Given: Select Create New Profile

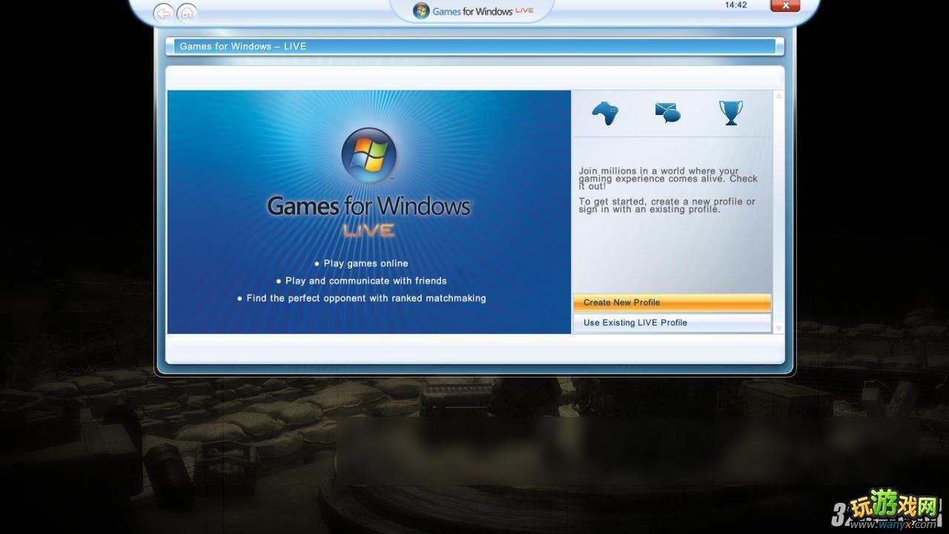Looking at the screenshot, I should pyautogui.click(x=672, y=303).
